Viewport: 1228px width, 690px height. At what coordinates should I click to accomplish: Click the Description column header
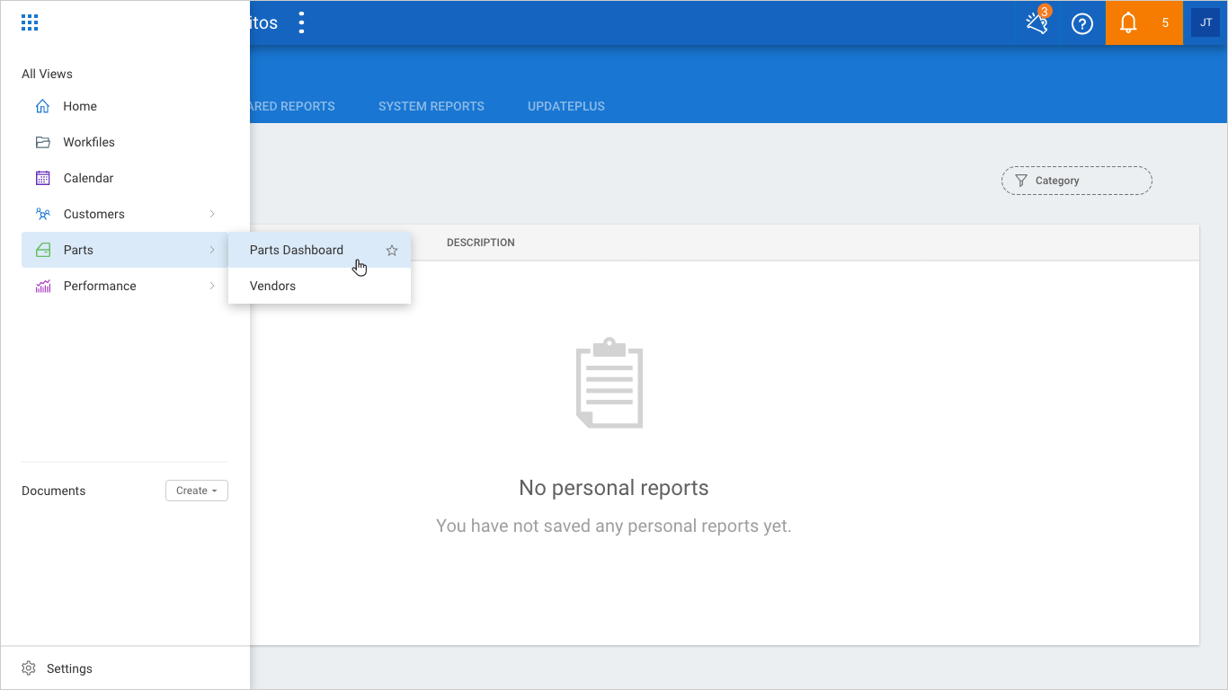pyautogui.click(x=480, y=243)
